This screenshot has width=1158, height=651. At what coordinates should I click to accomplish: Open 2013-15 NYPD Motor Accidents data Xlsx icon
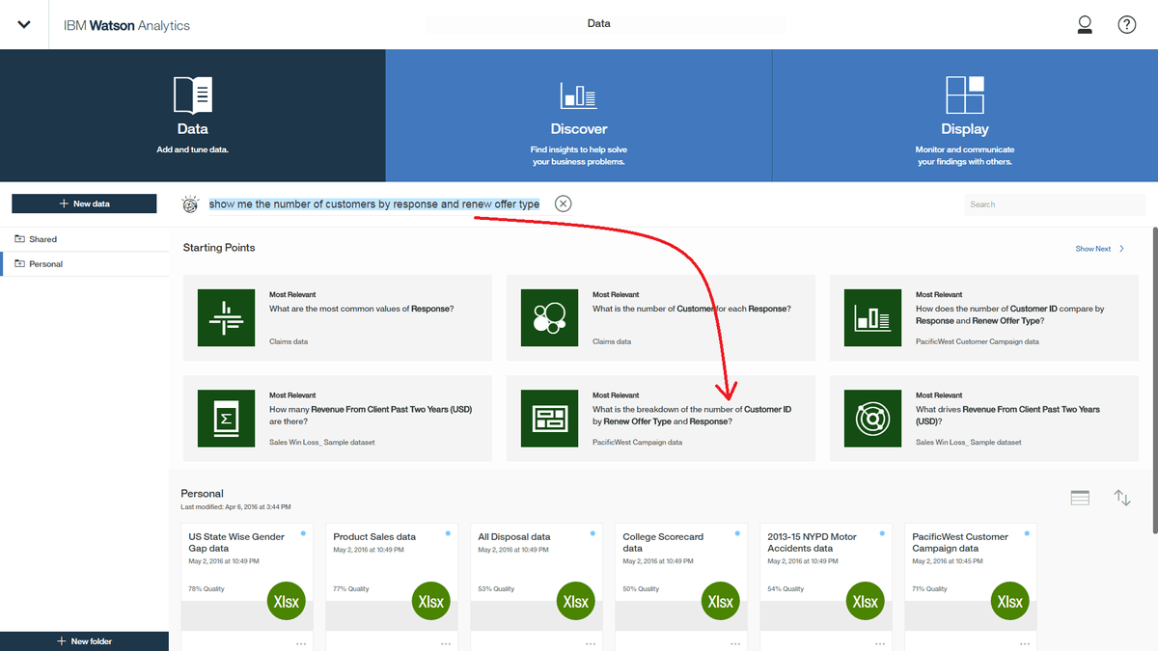coord(865,602)
